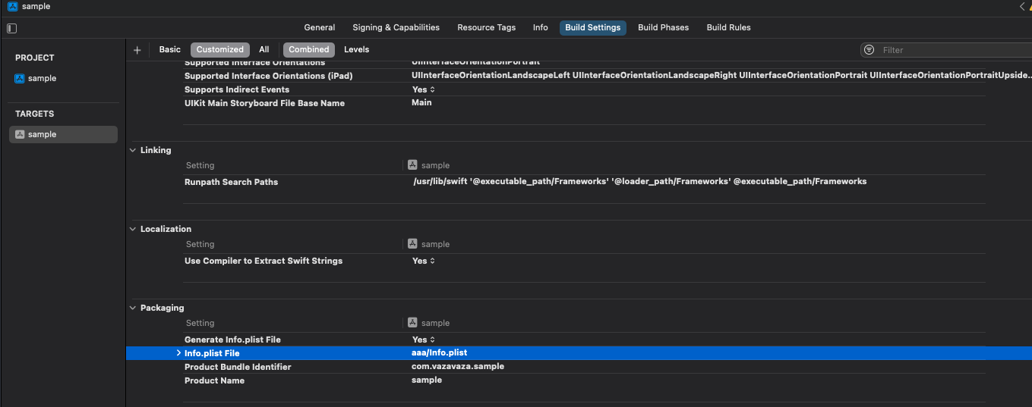The image size is (1032, 407).
Task: Click the sample app icon in title bar
Action: (x=13, y=6)
